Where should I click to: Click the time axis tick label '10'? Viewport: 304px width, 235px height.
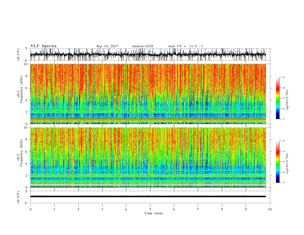(x=270, y=209)
